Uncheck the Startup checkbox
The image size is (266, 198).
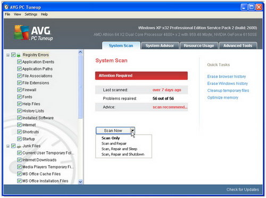tap(19, 139)
